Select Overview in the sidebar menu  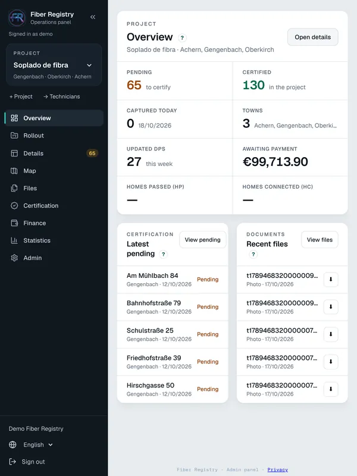[x=54, y=118]
